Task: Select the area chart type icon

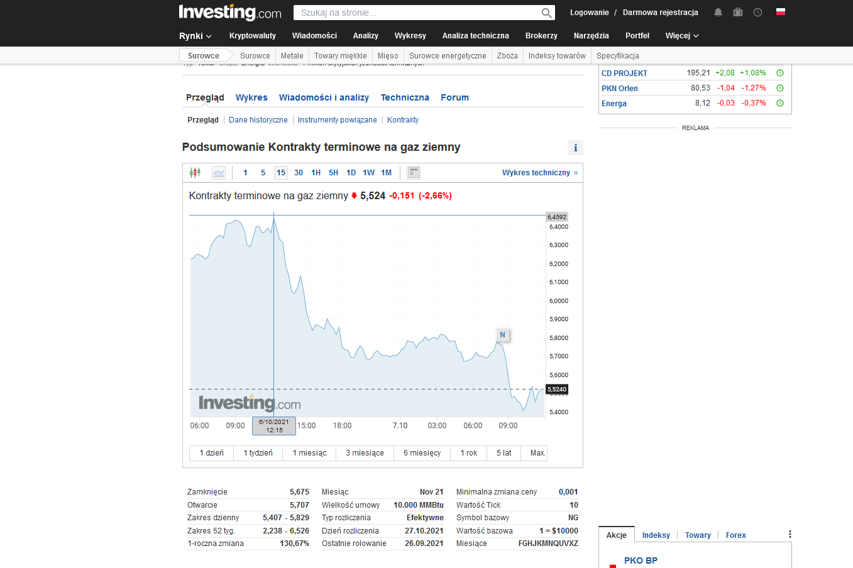Action: pyautogui.click(x=219, y=173)
